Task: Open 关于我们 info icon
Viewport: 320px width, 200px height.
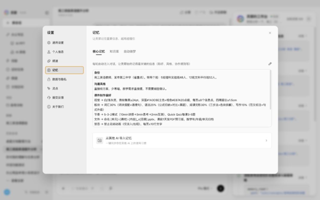Action: pos(49,107)
